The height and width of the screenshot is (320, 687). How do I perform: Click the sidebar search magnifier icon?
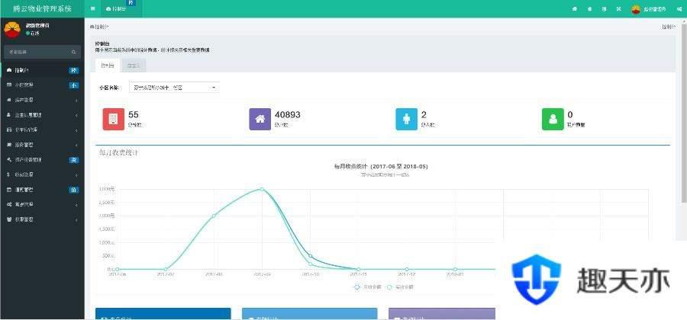[73, 52]
